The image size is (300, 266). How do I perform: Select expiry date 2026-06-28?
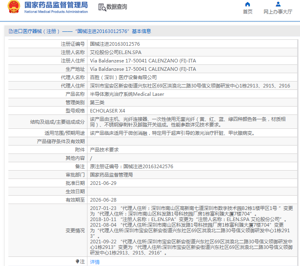tap(103, 200)
